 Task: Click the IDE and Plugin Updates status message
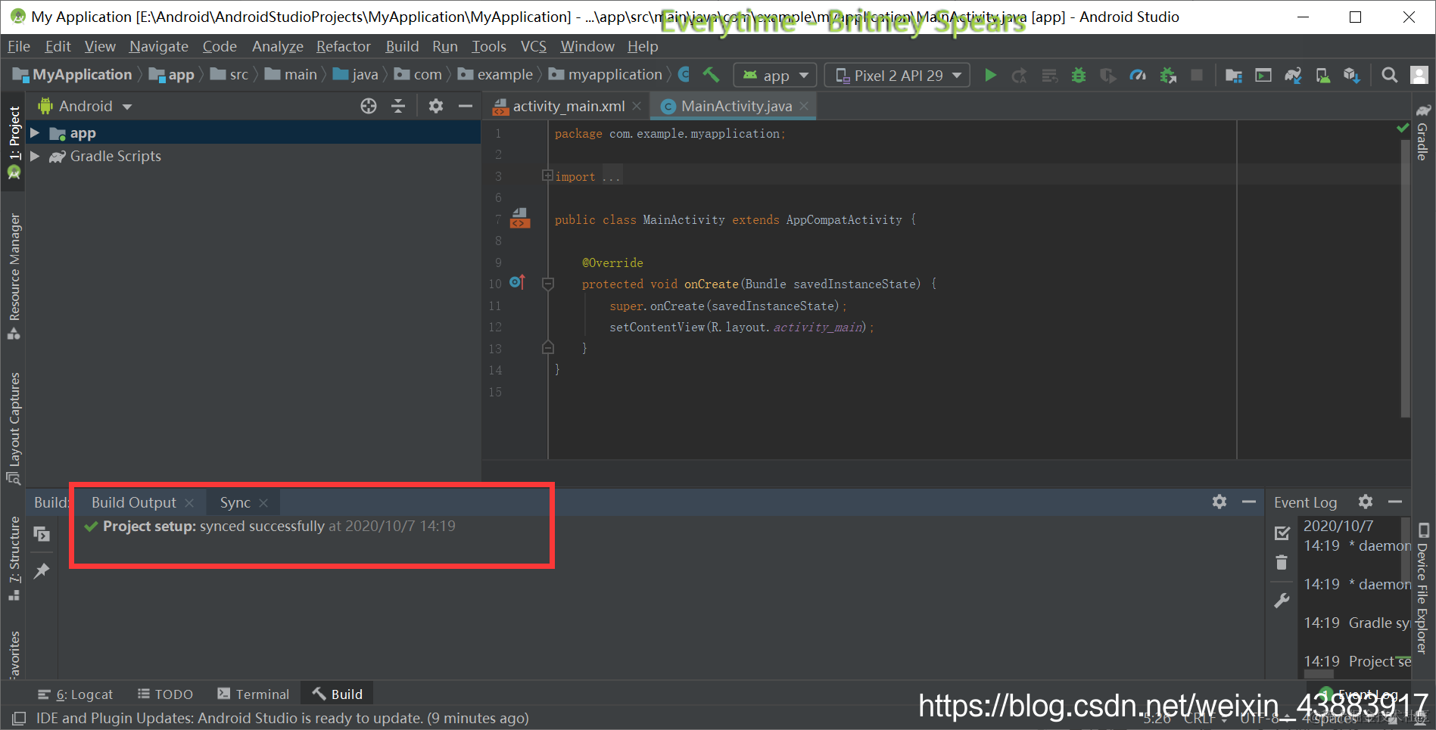(x=282, y=718)
